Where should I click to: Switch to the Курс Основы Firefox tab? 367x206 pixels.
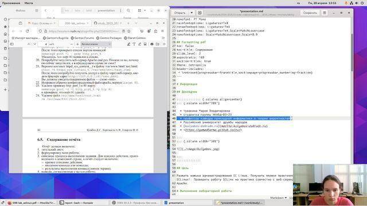[41, 23]
